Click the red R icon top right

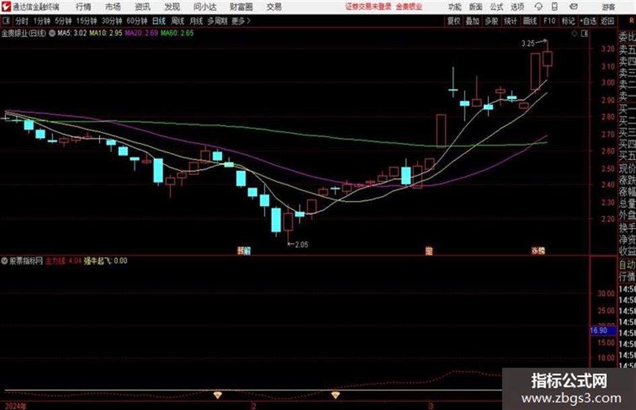coord(631,21)
